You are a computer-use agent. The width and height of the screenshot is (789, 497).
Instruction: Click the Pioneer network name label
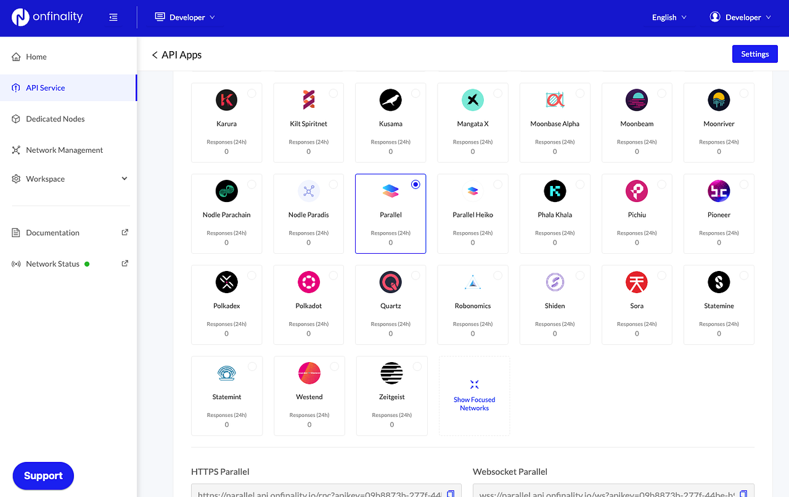(x=719, y=215)
